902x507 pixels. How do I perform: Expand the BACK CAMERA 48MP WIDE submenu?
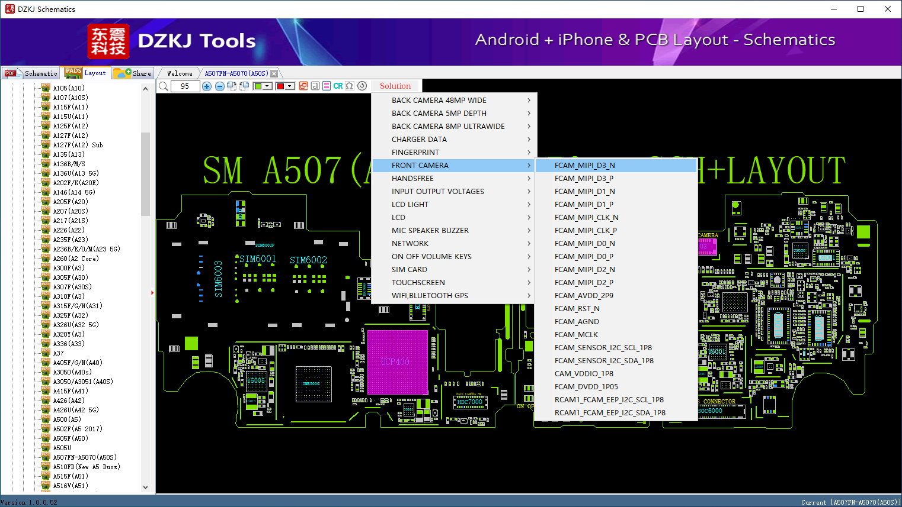pyautogui.click(x=455, y=101)
